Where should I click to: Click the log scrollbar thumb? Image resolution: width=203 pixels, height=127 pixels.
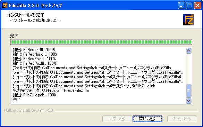(x=188, y=91)
